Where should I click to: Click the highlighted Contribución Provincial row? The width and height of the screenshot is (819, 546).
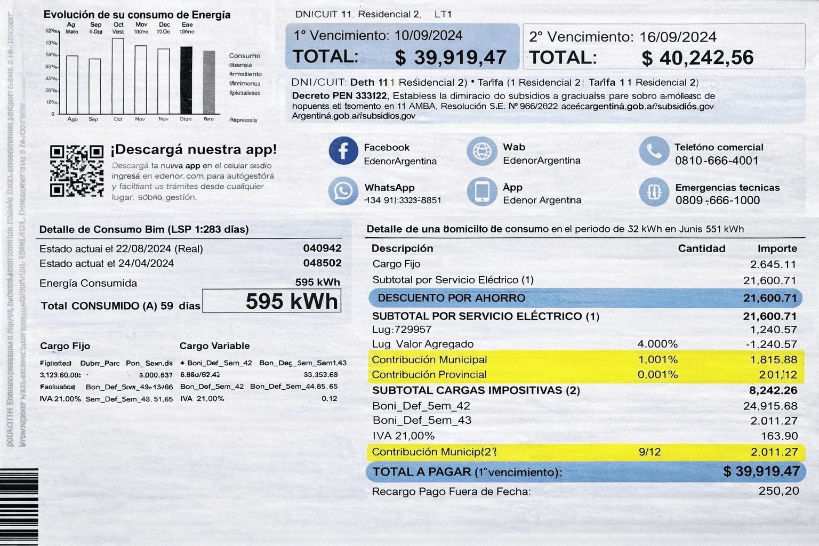[x=585, y=375]
